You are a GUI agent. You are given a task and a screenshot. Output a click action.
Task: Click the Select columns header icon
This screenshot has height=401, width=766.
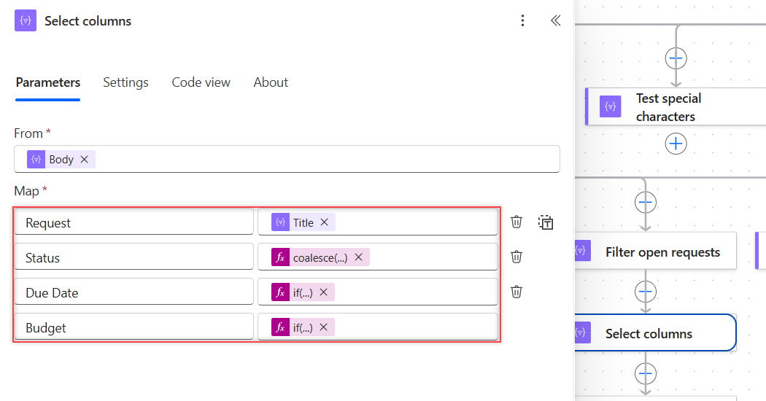click(x=26, y=21)
